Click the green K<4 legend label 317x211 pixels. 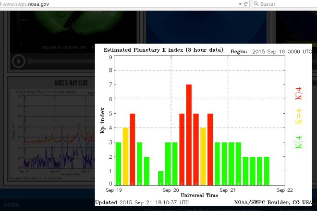[x=298, y=142]
